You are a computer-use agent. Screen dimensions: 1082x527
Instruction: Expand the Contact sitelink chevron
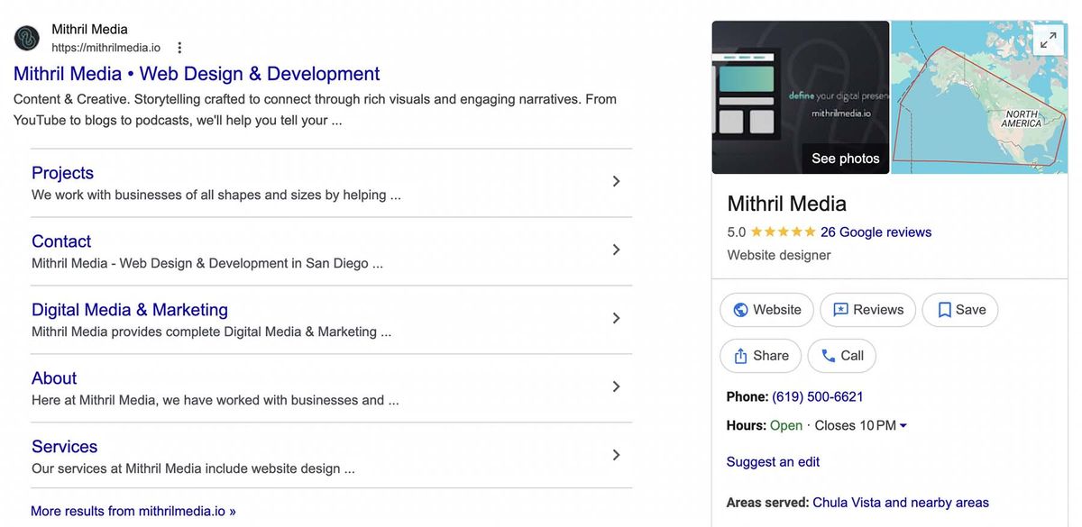click(616, 250)
